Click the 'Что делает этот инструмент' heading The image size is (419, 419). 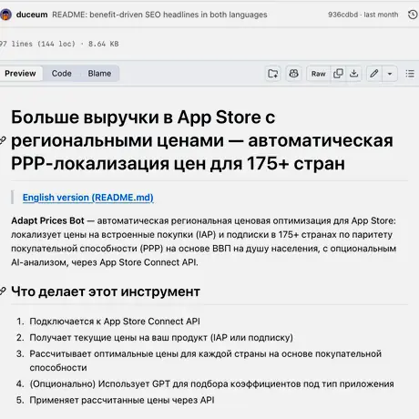click(x=106, y=291)
